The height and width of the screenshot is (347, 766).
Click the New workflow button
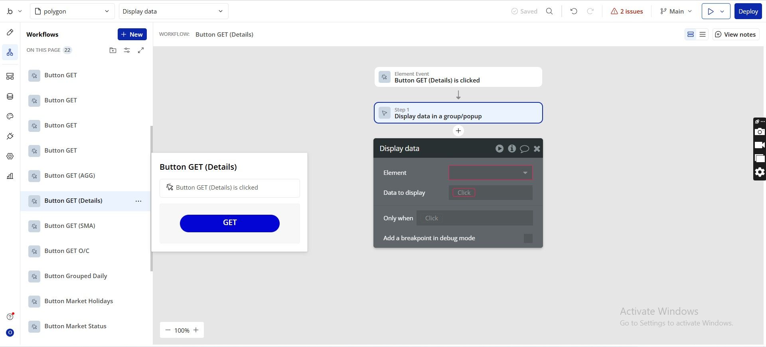pos(132,34)
